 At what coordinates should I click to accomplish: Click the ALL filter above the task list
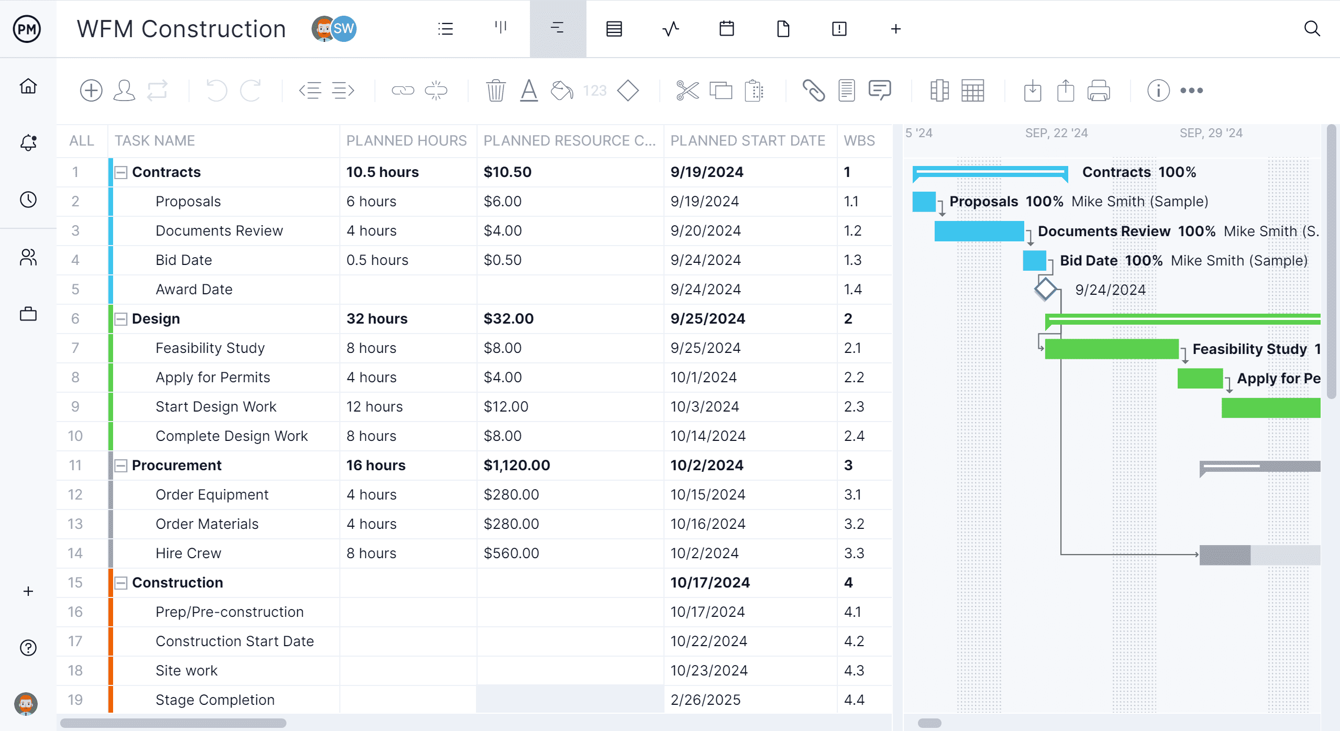[81, 140]
